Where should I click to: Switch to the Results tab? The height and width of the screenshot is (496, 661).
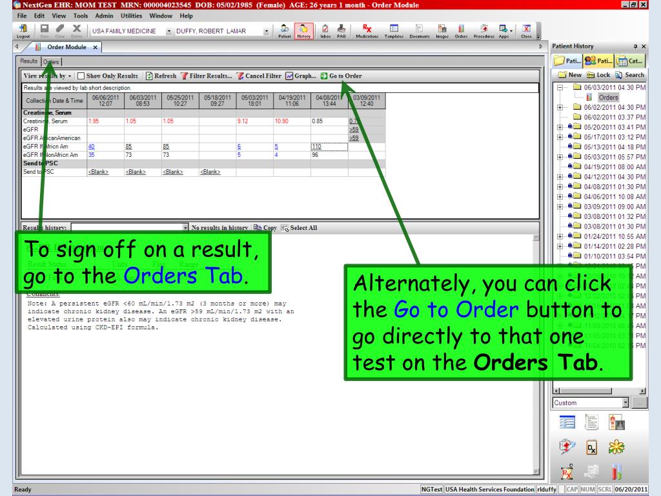28,61
